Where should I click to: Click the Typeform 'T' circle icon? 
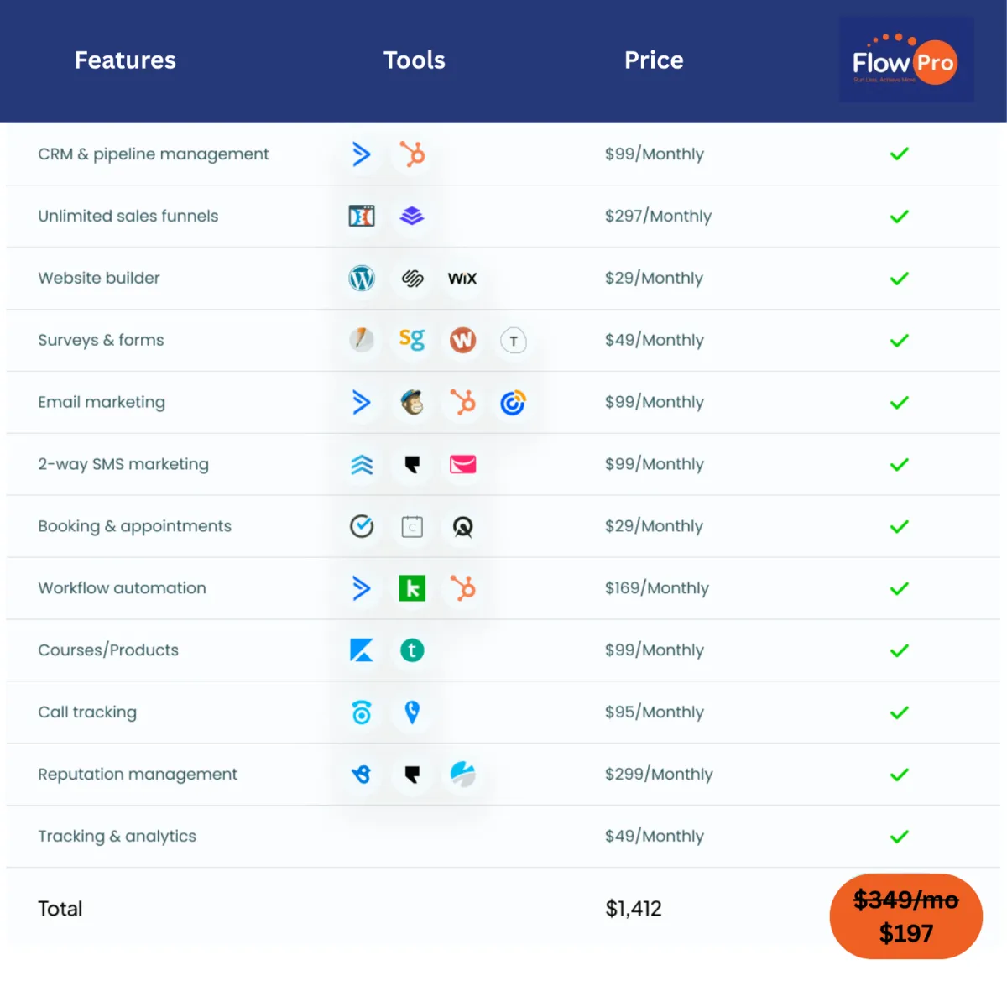[514, 341]
